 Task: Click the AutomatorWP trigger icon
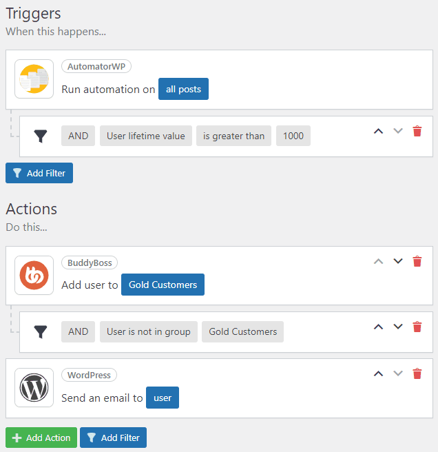pyautogui.click(x=34, y=79)
